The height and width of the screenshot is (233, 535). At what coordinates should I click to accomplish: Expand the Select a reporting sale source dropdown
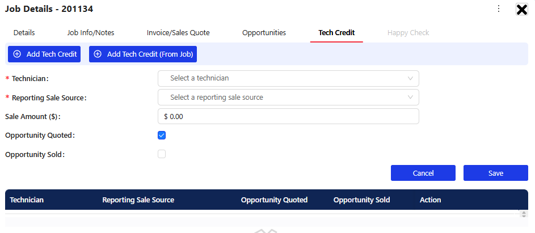coord(288,98)
